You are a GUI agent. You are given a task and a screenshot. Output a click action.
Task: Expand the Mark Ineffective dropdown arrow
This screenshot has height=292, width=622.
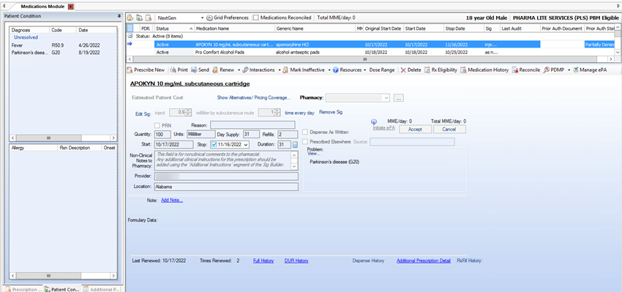[x=329, y=70]
